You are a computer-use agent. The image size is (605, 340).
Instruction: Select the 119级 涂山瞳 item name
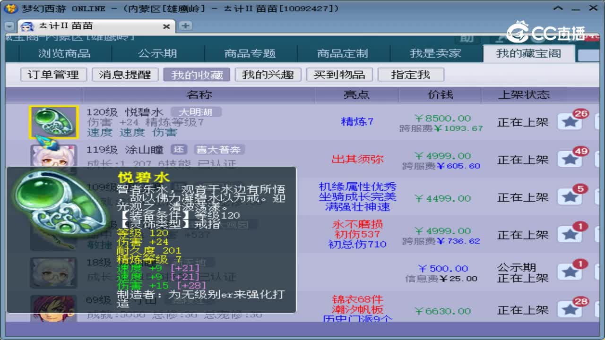click(x=125, y=150)
